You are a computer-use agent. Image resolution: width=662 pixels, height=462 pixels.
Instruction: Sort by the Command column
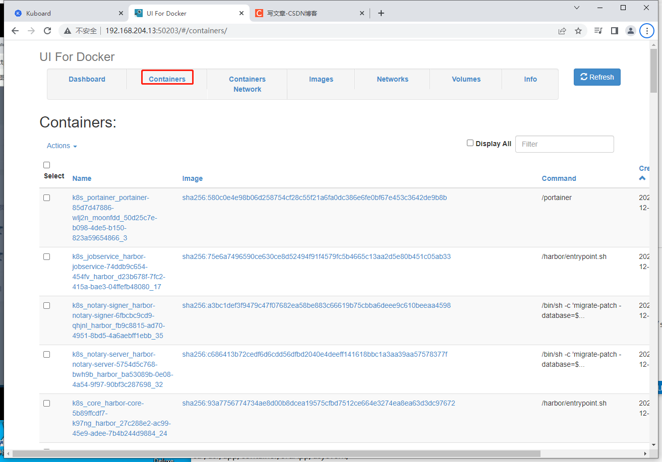click(x=559, y=178)
